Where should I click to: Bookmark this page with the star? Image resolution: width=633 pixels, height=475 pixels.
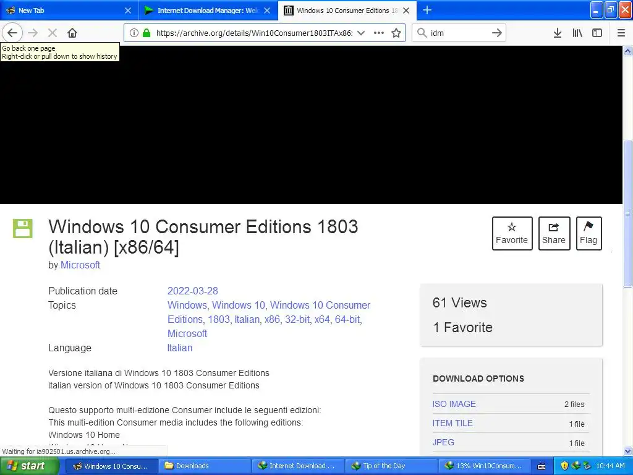coord(396,33)
